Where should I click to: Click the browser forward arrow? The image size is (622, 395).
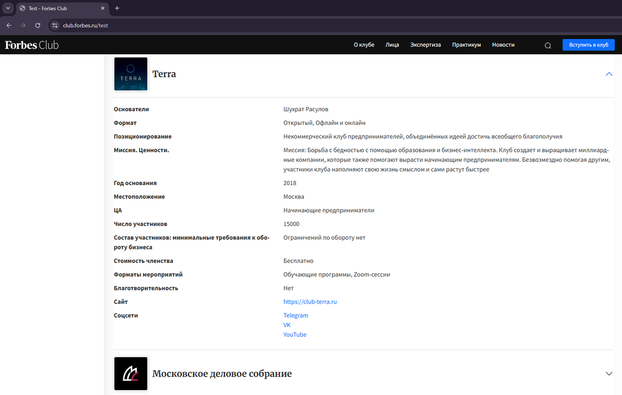(23, 25)
